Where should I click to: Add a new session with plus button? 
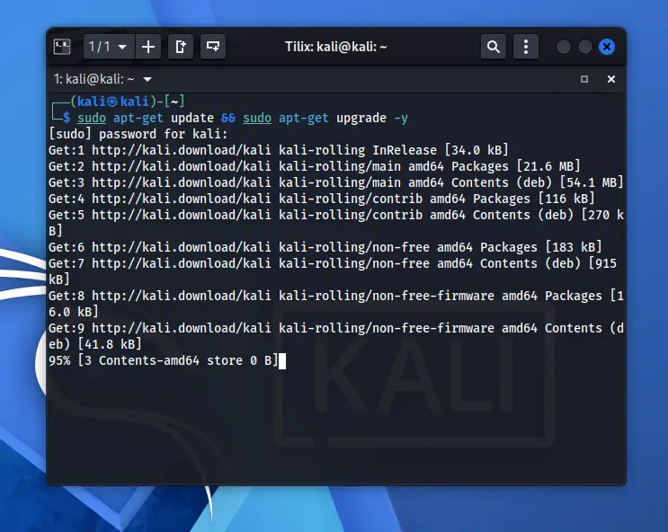(148, 47)
